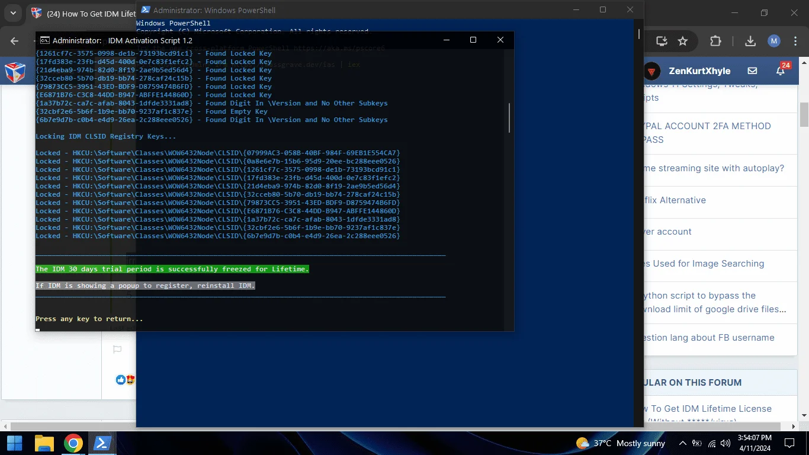This screenshot has height=455, width=809.
Task: Switch to PowerShell from the taskbar
Action: (x=102, y=443)
